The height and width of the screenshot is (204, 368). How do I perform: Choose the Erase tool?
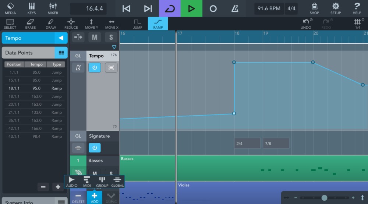(30, 24)
